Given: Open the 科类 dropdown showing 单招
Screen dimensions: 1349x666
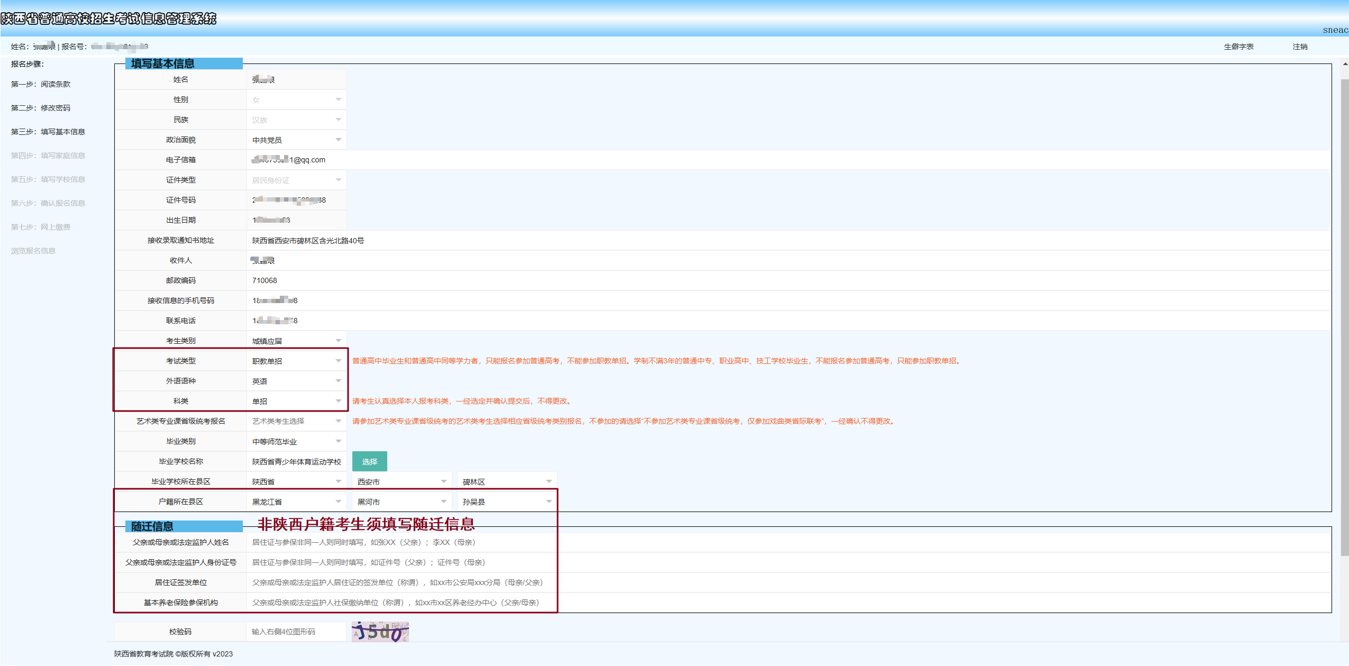Looking at the screenshot, I should tap(296, 402).
